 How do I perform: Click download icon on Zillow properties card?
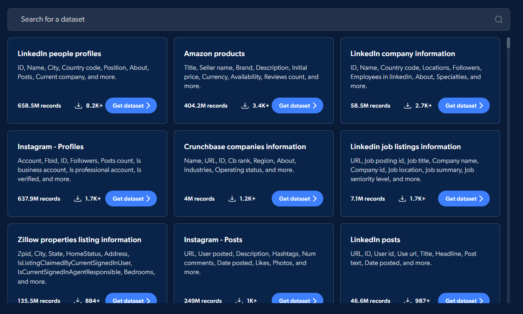[x=78, y=300]
